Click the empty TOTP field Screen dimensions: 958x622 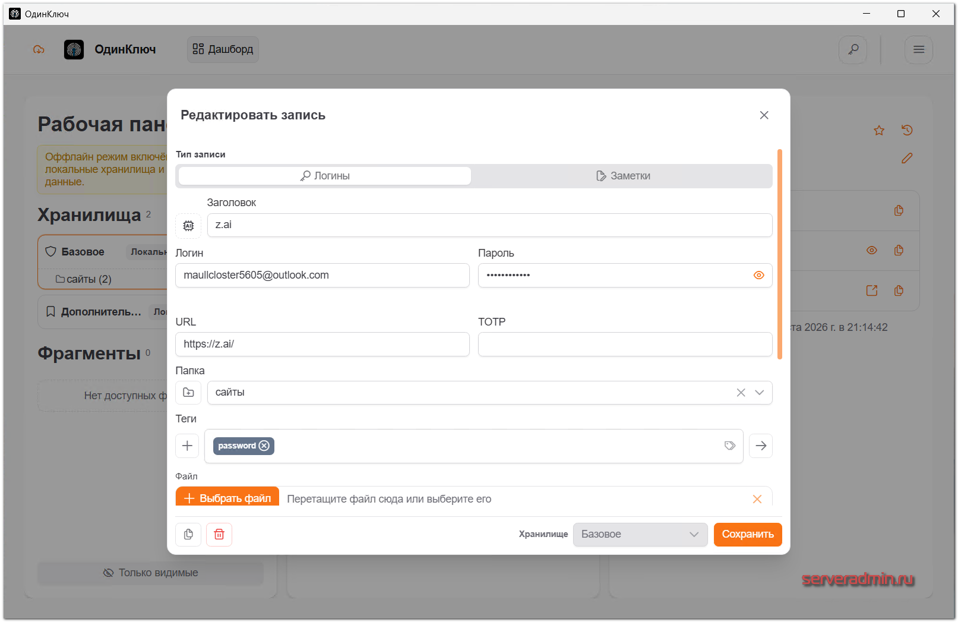click(625, 345)
